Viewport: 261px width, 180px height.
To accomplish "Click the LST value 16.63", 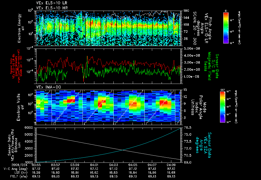I will [113, 173].
